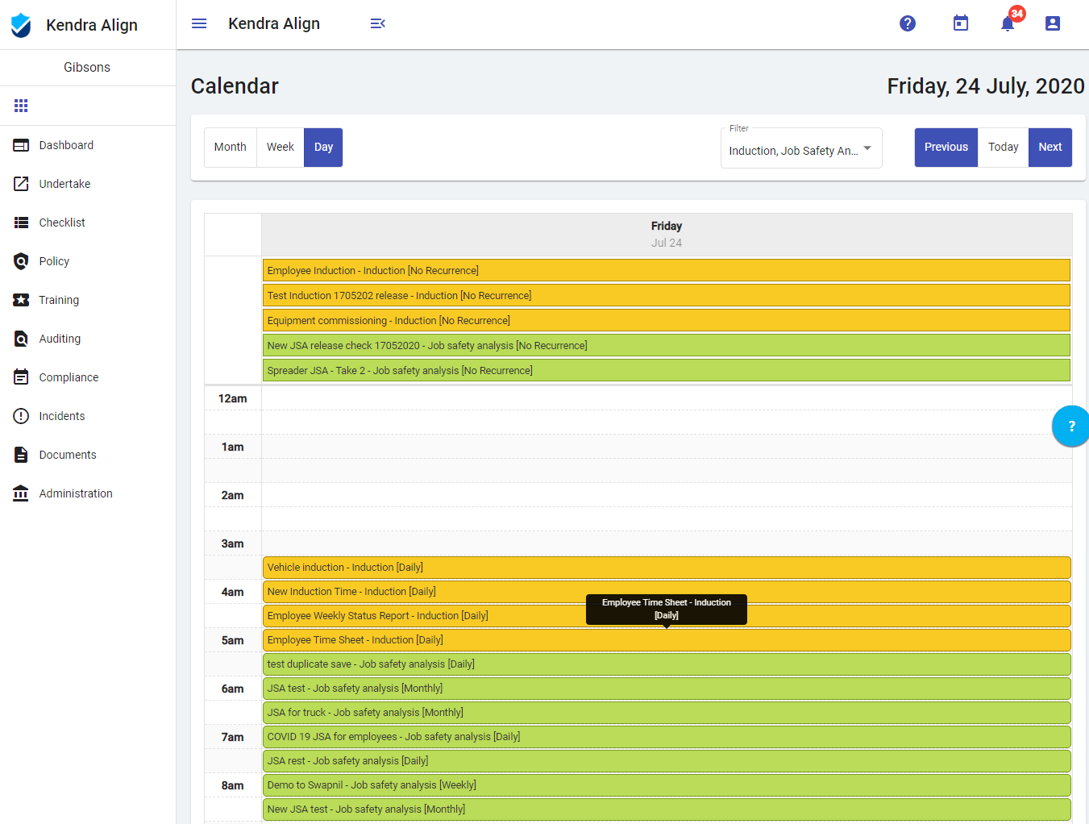The image size is (1089, 824).
Task: Open the apps grid icon
Action: [21, 106]
